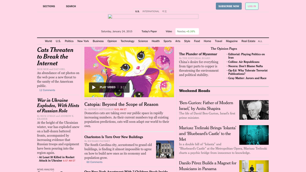Viewport: 306px width, 172px height.
Task: View the 12 Comments on cats article
Action: (47, 90)
